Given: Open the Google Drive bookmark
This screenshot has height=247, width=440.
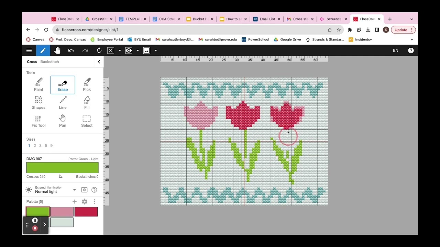Looking at the screenshot, I should point(287,39).
